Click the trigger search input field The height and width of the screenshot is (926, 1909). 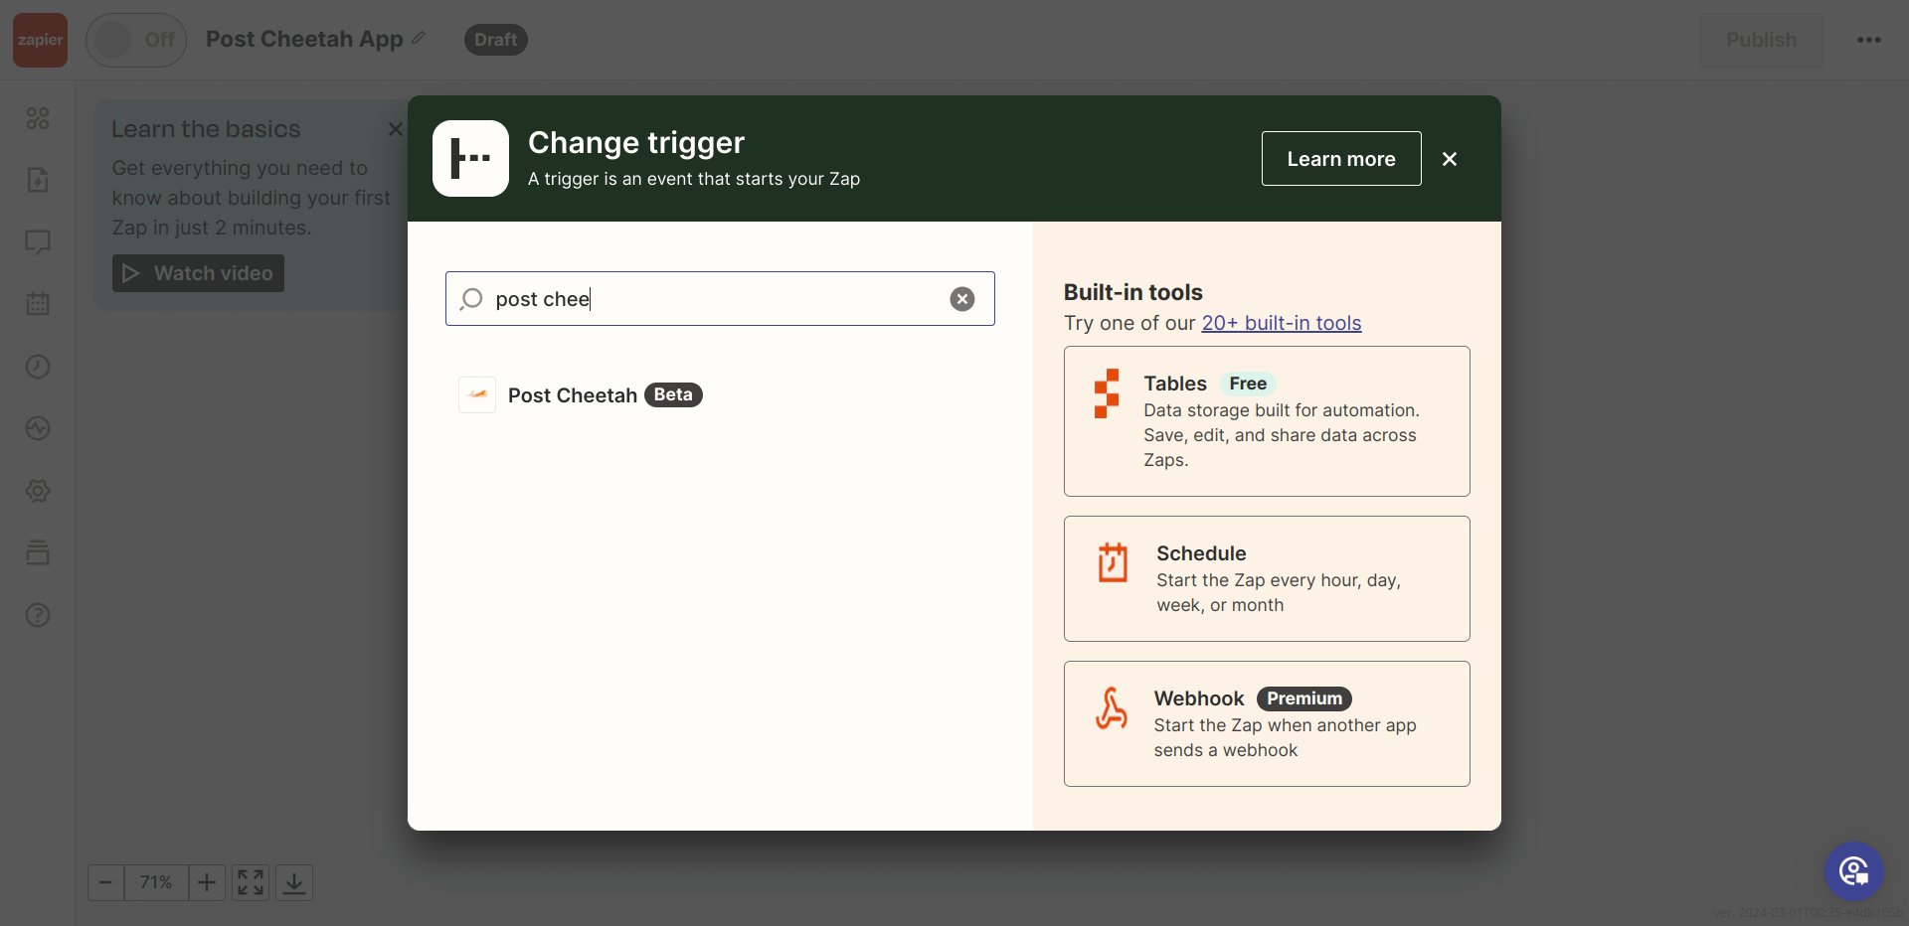[x=720, y=299]
